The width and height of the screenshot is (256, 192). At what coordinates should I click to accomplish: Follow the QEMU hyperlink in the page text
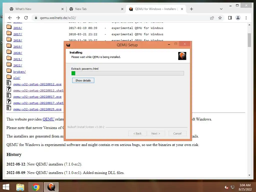point(48,119)
